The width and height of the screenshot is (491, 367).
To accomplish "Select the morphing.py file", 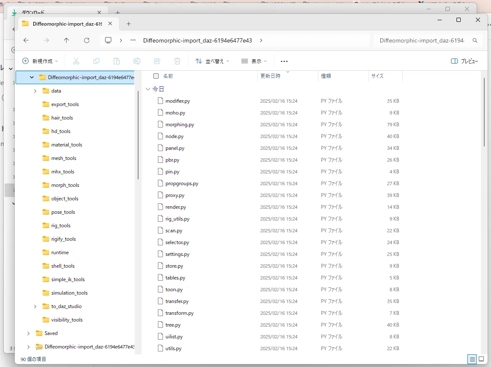I will click(180, 125).
